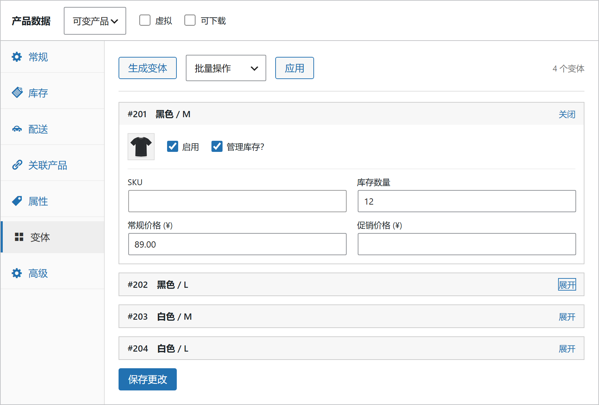Image resolution: width=599 pixels, height=405 pixels.
Task: Uncheck the 管理库存? checkbox
Action: [217, 146]
